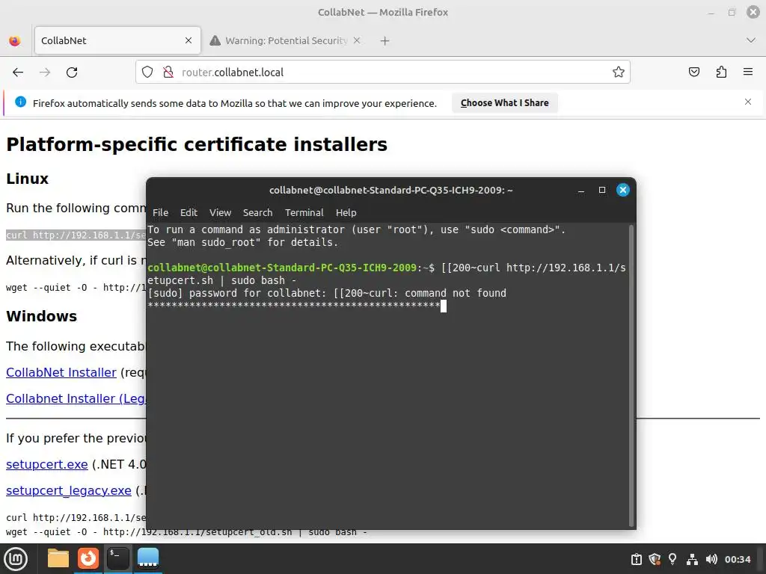Click the Linux section heading
Viewport: 766px width, 574px height.
coord(28,179)
